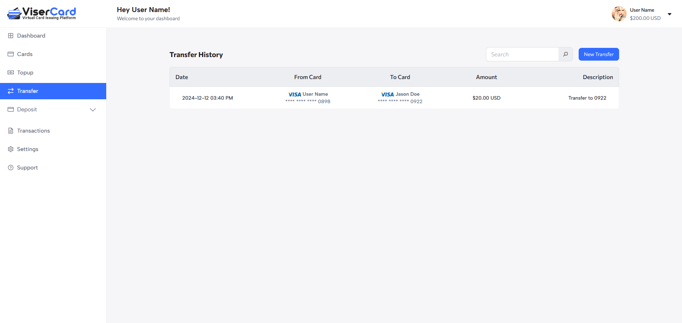Click the ViserCard logo
Image resolution: width=682 pixels, height=323 pixels.
tap(42, 13)
